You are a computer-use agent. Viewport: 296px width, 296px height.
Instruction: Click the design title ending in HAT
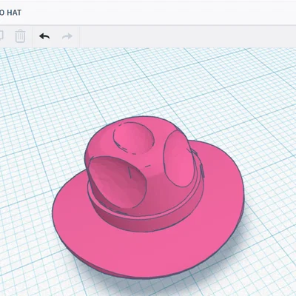[10, 13]
